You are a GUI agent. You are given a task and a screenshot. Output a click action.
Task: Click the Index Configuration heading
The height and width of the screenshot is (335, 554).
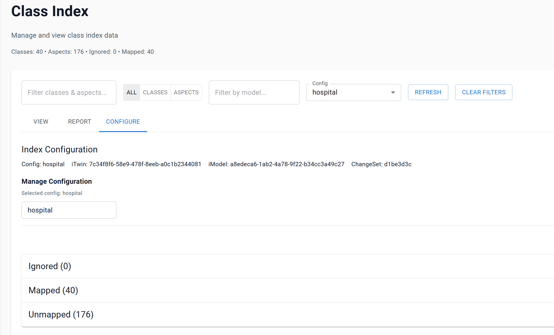(x=59, y=150)
